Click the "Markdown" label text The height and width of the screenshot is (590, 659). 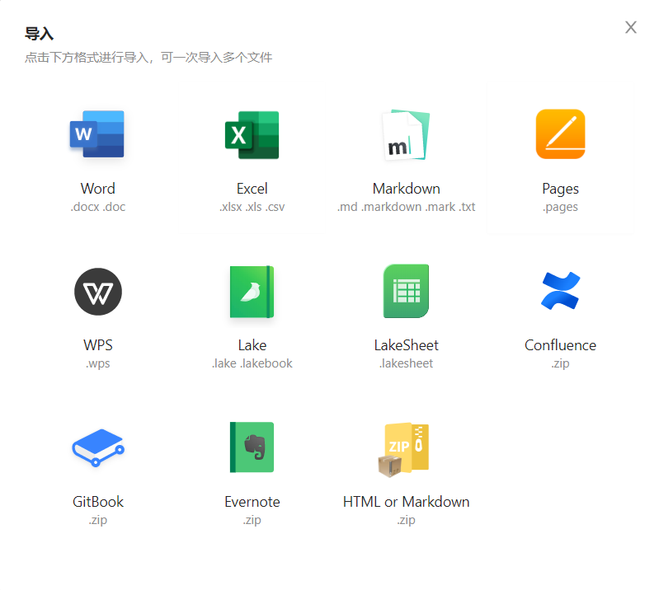point(406,189)
